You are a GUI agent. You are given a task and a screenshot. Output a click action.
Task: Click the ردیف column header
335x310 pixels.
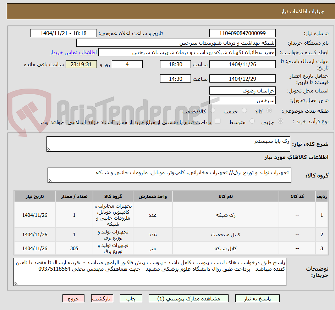point(322,197)
